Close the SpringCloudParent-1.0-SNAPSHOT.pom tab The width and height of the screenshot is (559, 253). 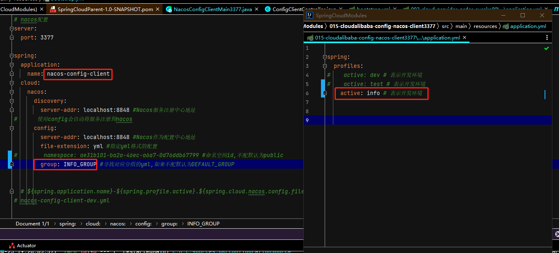tap(158, 9)
